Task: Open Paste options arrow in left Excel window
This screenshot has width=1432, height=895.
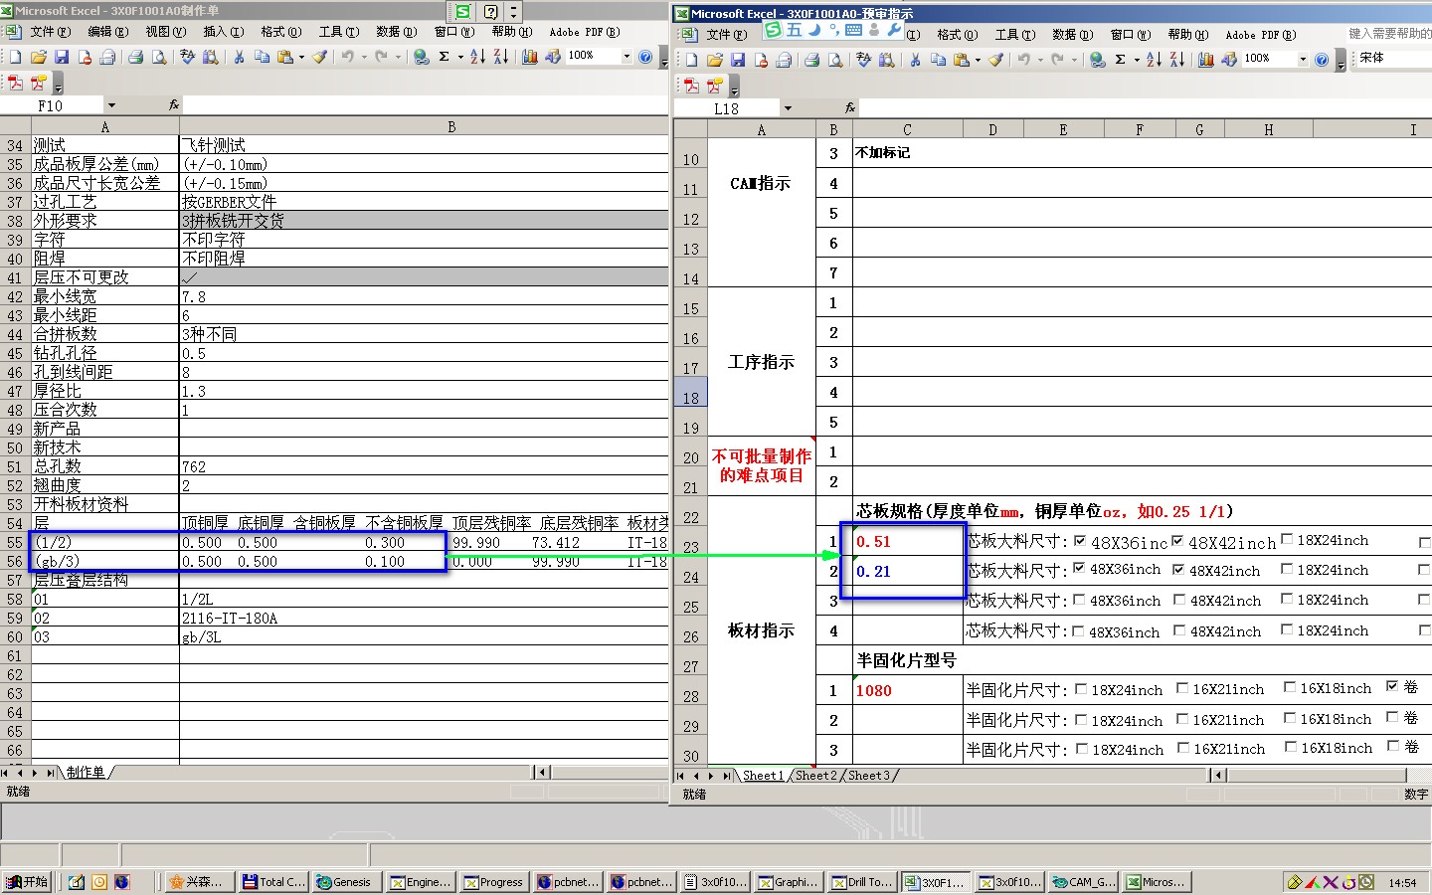Action: pyautogui.click(x=301, y=57)
